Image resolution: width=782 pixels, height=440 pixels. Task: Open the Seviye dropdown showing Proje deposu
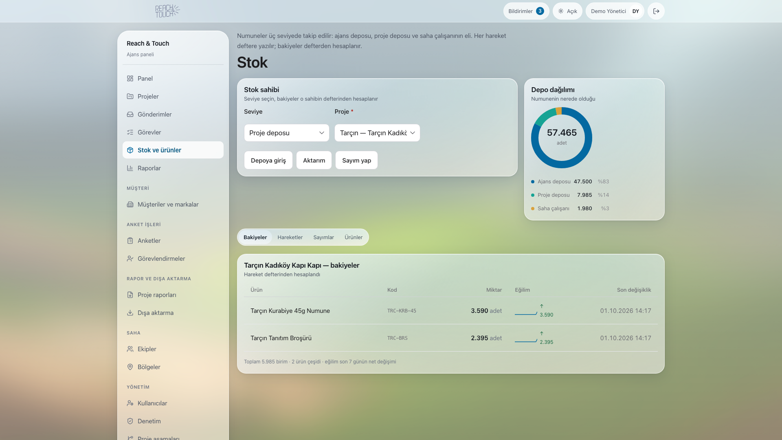[x=287, y=133]
